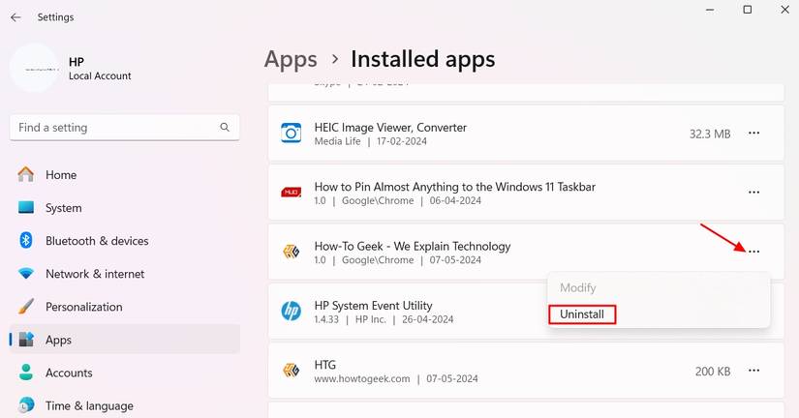The image size is (799, 418).
Task: Click the www.howtogeek.com publisher text
Action: [362, 378]
